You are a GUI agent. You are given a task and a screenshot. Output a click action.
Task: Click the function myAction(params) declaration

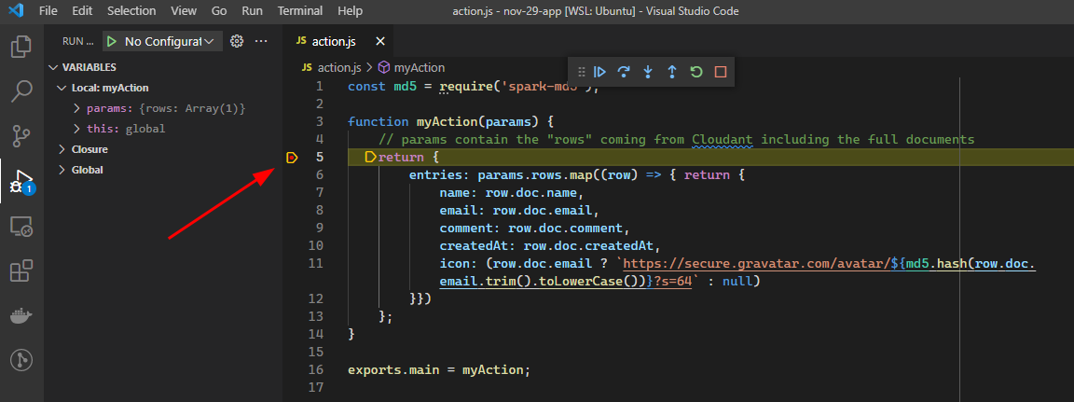pyautogui.click(x=450, y=122)
